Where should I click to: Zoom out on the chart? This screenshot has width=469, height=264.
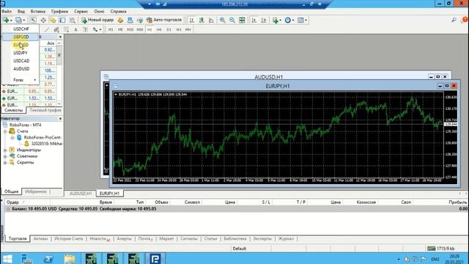point(232,20)
